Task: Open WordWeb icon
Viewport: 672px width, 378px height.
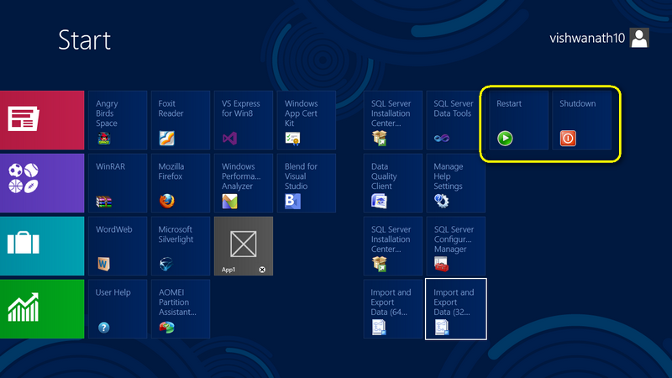Action: [103, 264]
